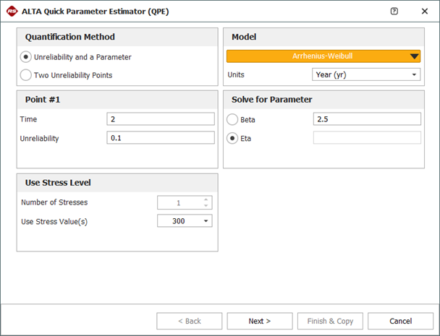Viewport: 440px width, 336px height.
Task: Click the Unreliability value field
Action: 160,138
